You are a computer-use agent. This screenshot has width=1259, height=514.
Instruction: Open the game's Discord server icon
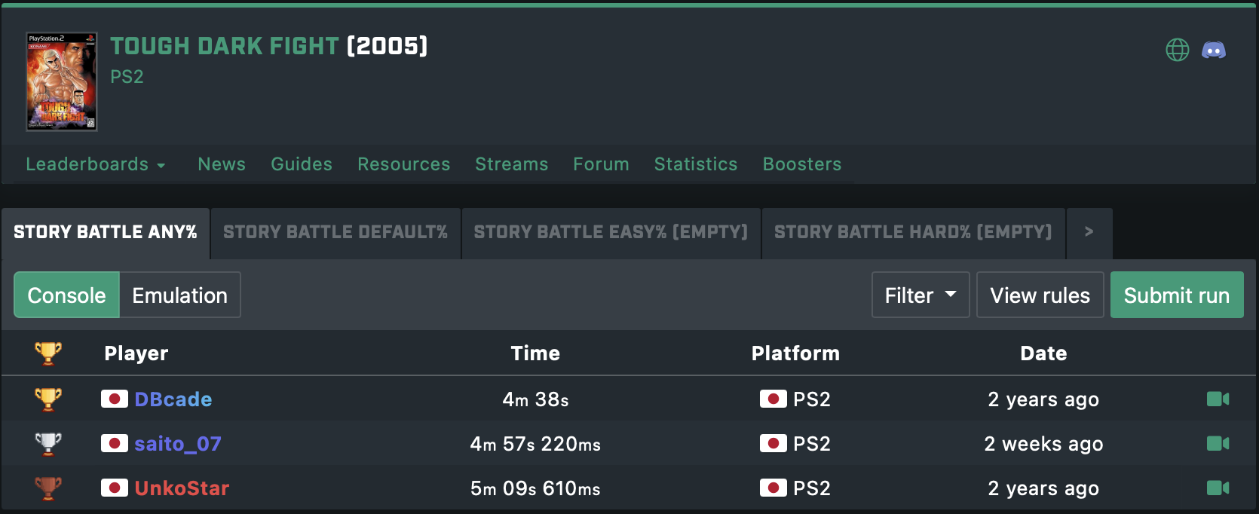point(1213,50)
